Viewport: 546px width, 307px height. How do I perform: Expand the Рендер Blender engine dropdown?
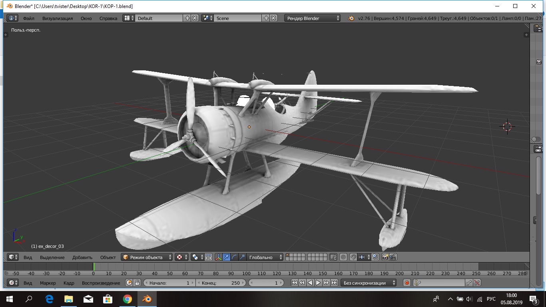tap(313, 18)
